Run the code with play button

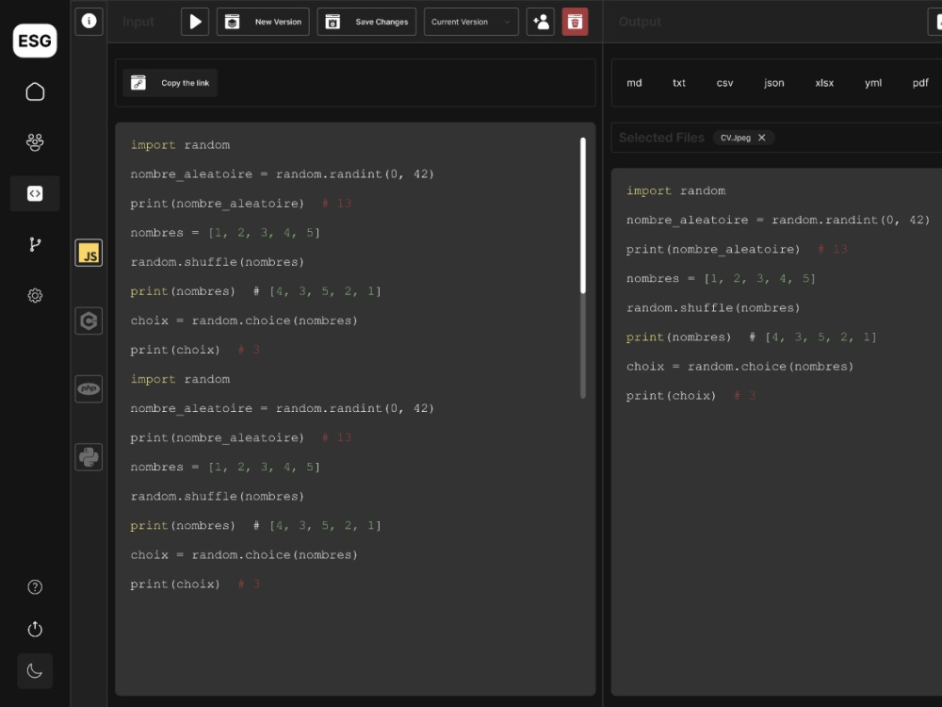point(195,22)
